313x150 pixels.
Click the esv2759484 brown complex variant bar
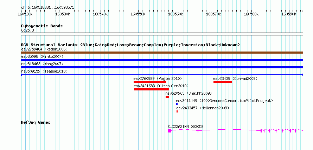tap(162, 53)
